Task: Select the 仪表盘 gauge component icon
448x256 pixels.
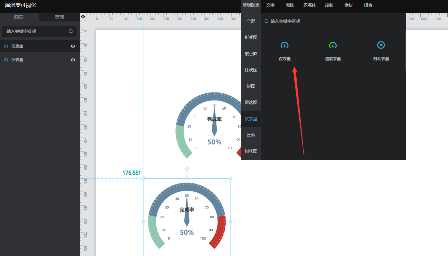Action: [285, 46]
